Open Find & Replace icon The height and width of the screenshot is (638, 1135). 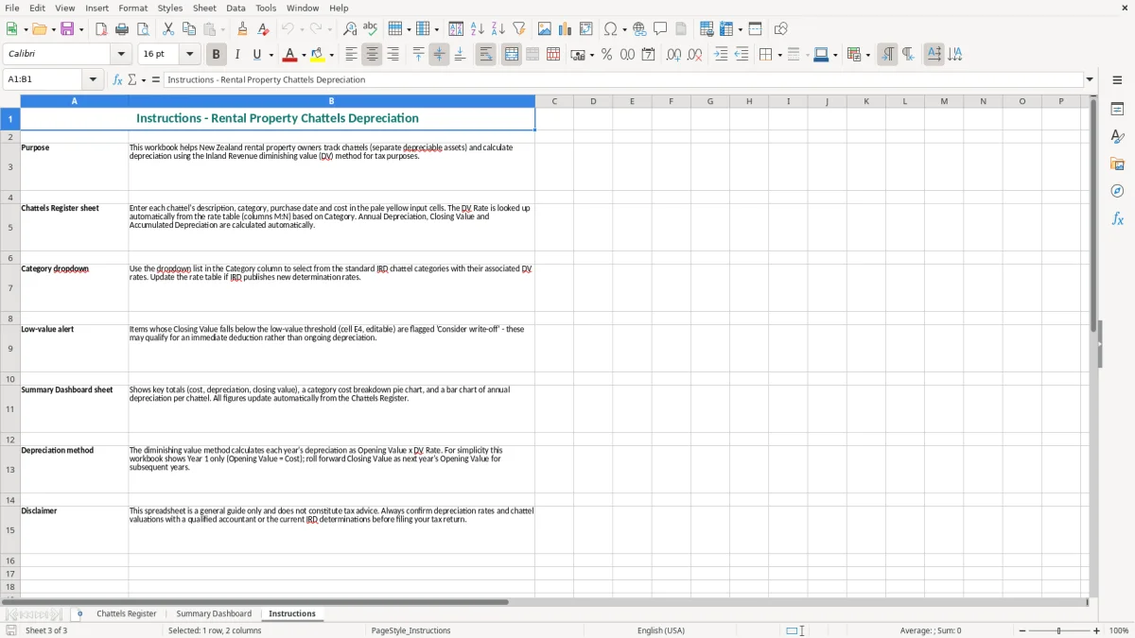(x=350, y=29)
